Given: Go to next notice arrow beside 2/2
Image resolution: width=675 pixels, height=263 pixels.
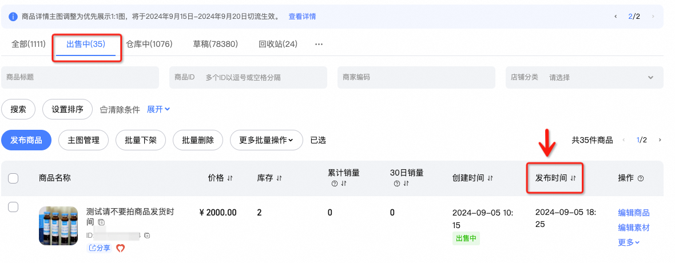Looking at the screenshot, I should (x=653, y=17).
